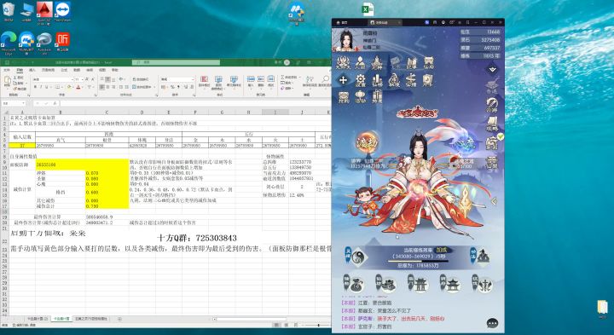614x335 pixels.
Task: Open the 云游 icon on the game's right side
Action: (x=492, y=105)
